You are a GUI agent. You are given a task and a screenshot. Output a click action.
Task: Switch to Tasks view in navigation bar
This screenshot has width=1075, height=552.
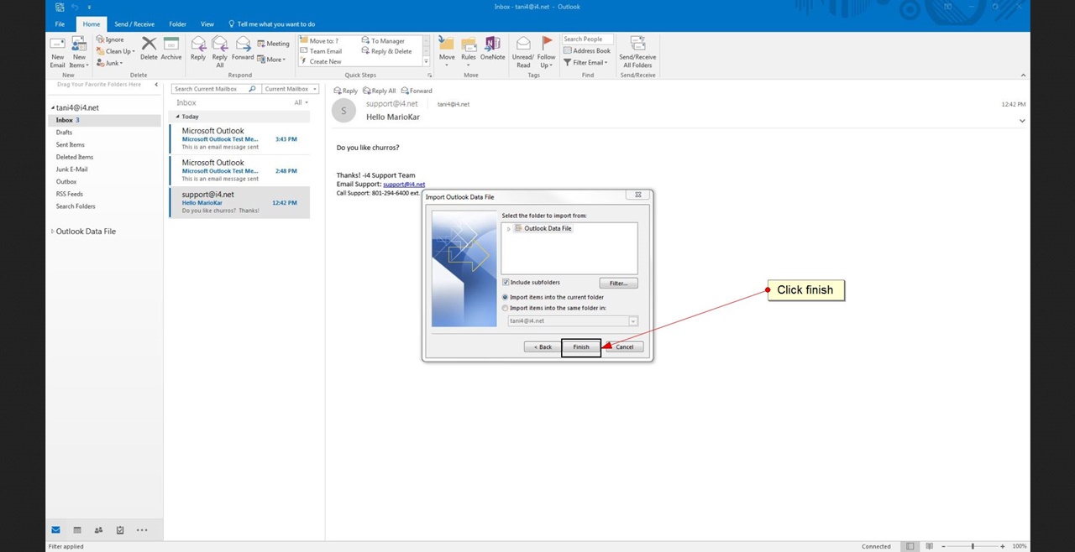(120, 530)
